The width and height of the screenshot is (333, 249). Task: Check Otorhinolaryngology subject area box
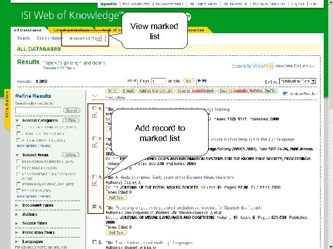18,184
